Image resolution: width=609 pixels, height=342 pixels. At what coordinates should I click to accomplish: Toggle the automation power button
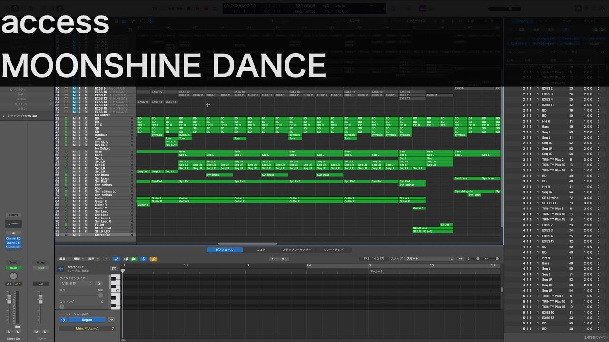[63, 320]
